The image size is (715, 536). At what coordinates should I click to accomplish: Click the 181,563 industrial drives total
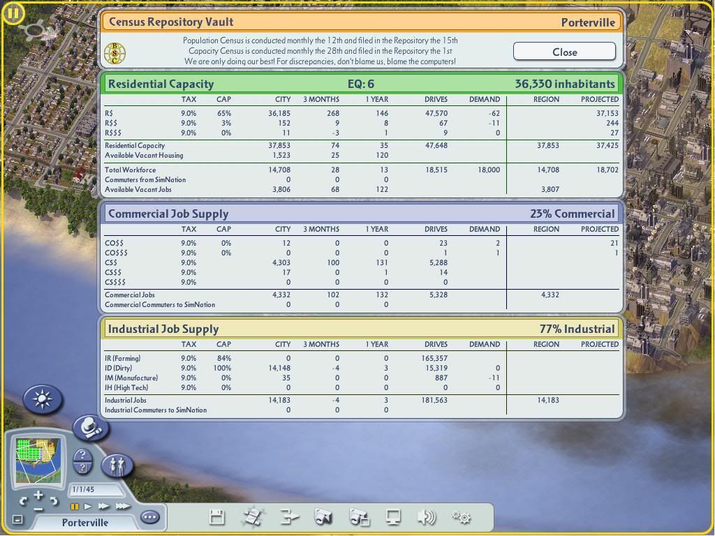[434, 400]
